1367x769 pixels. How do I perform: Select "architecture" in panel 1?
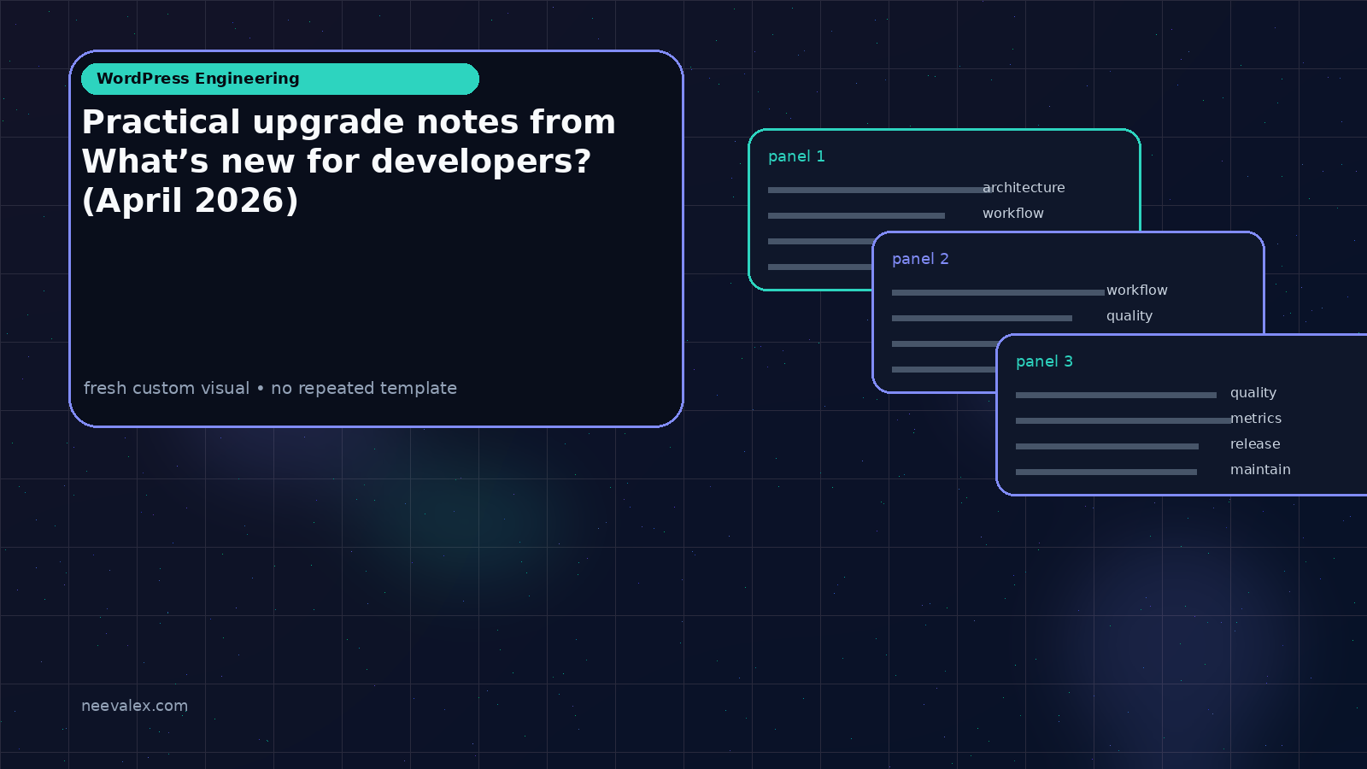pyautogui.click(x=1024, y=188)
